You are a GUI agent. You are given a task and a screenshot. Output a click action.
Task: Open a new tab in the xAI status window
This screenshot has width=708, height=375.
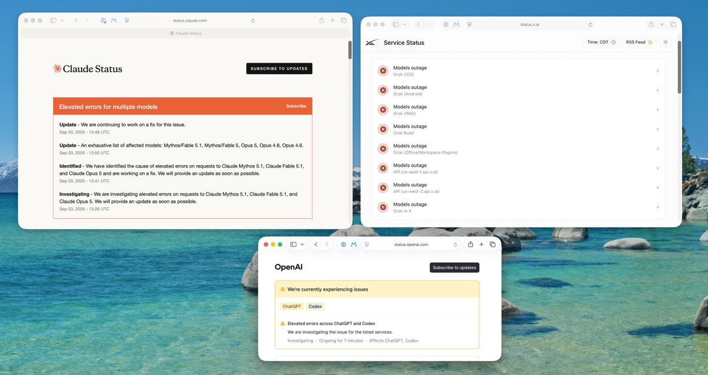(662, 24)
